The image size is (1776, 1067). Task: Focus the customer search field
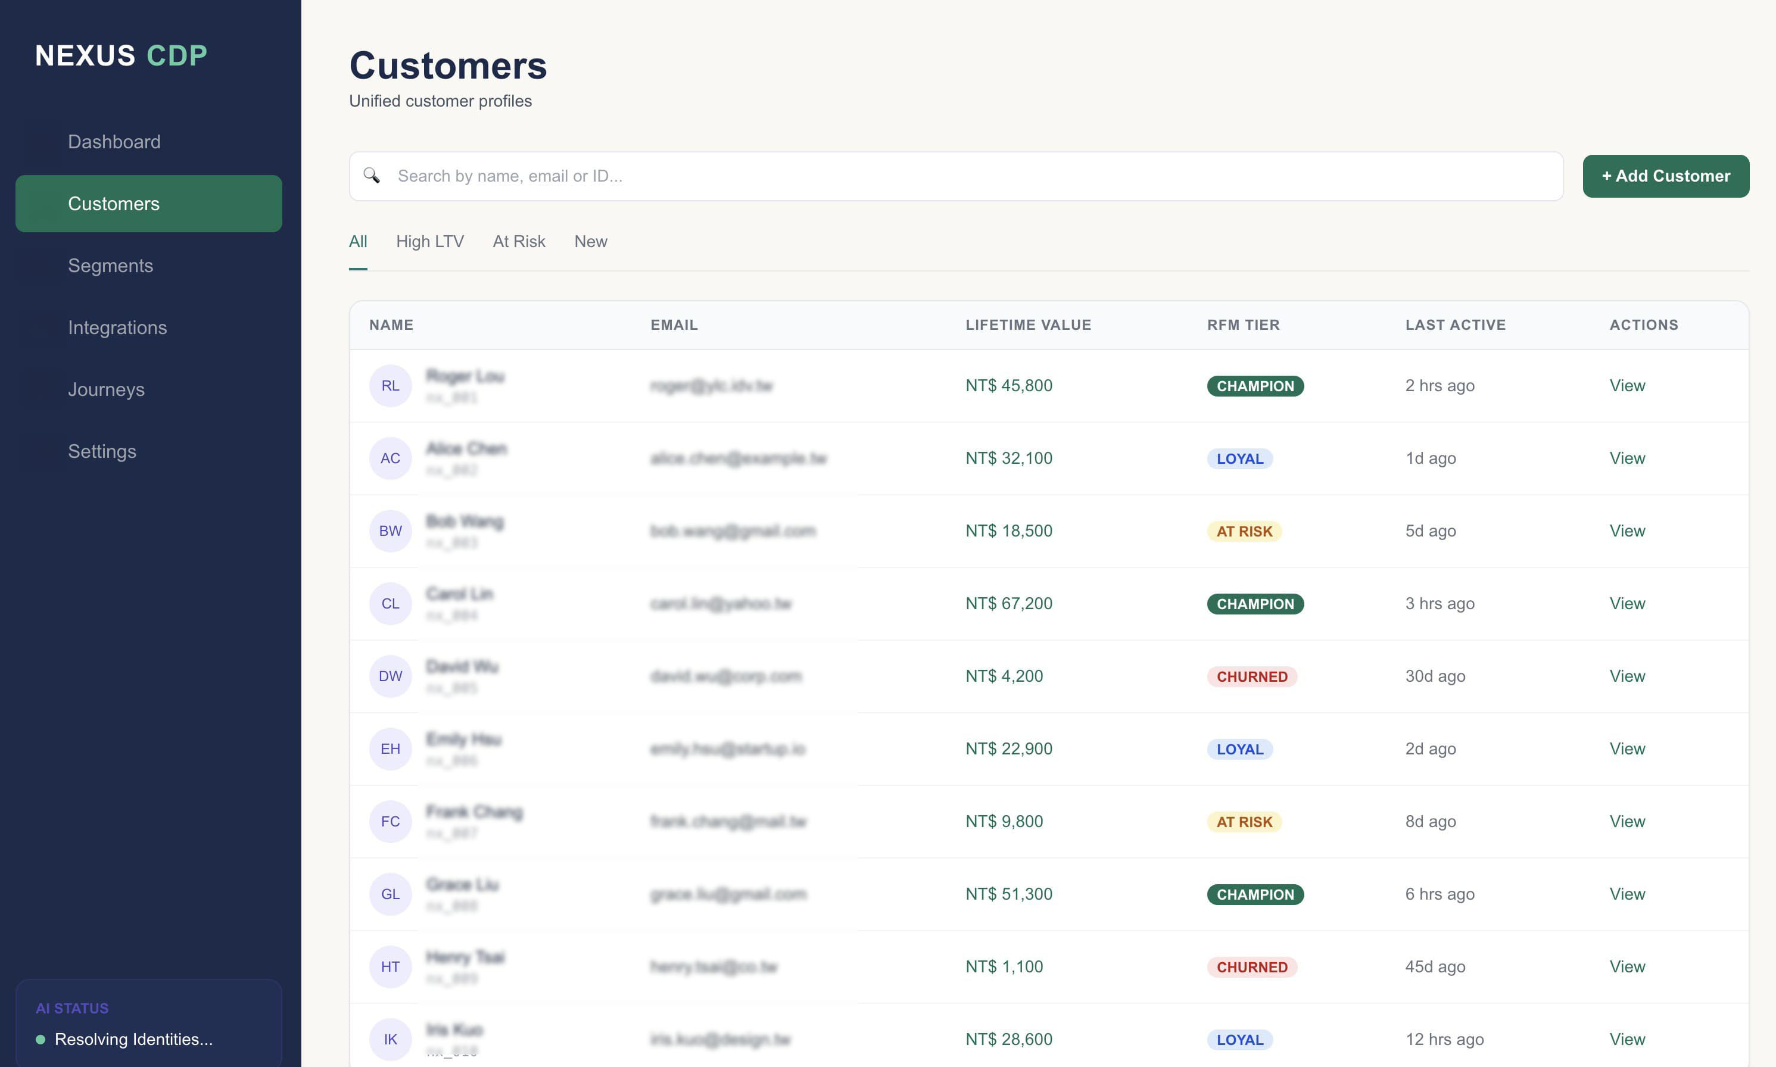click(964, 176)
